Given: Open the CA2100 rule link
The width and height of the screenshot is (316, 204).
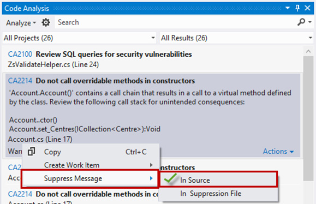Looking at the screenshot, I should point(20,54).
